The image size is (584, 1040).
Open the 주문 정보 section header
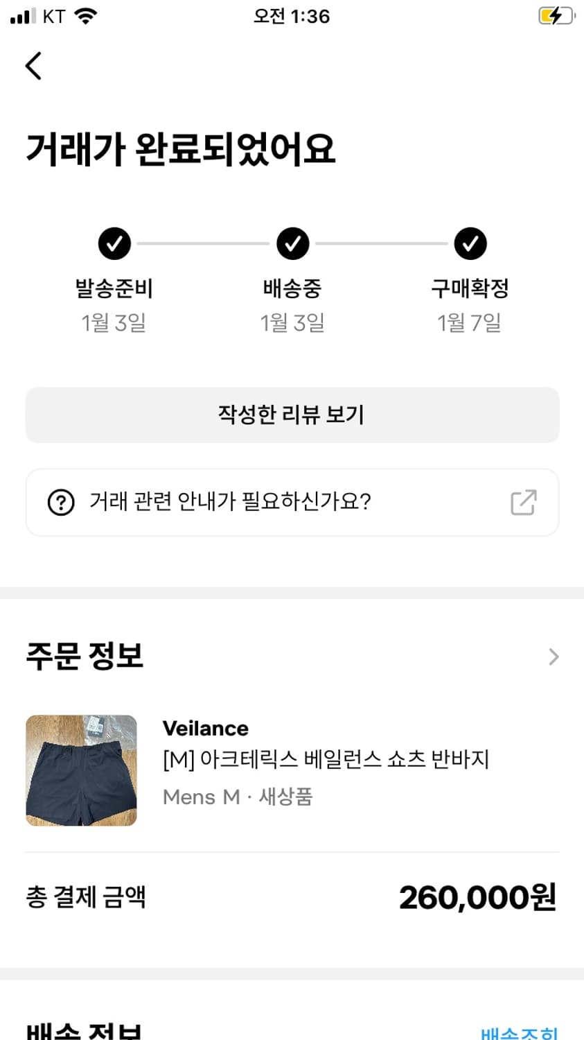tap(85, 656)
